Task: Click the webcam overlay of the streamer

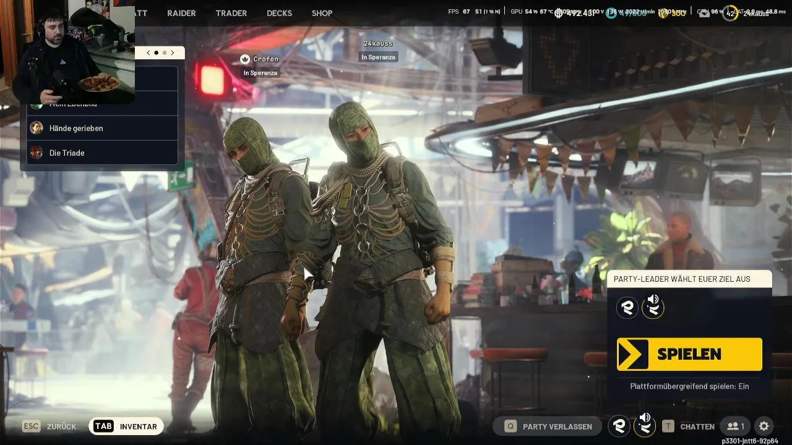Action: 67,52
